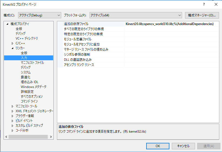Expand the マニフェスト ツール node
The width and height of the screenshot is (222, 152).
tap(12, 106)
